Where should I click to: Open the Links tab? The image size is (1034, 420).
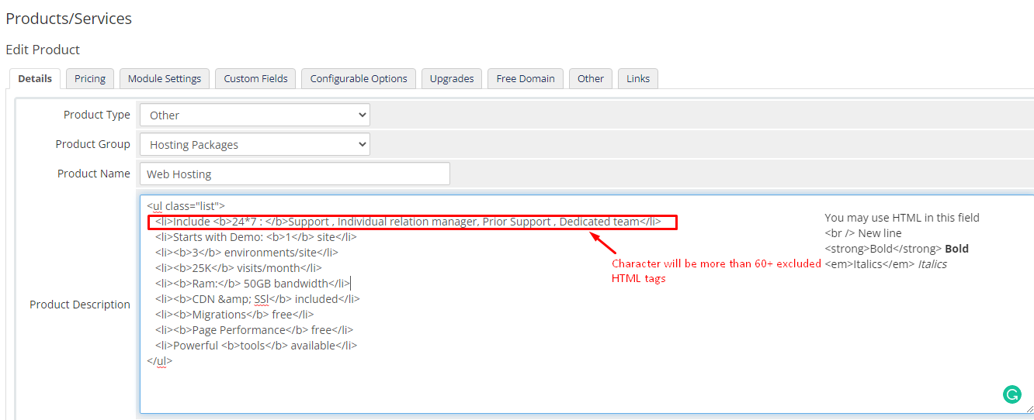pos(638,78)
